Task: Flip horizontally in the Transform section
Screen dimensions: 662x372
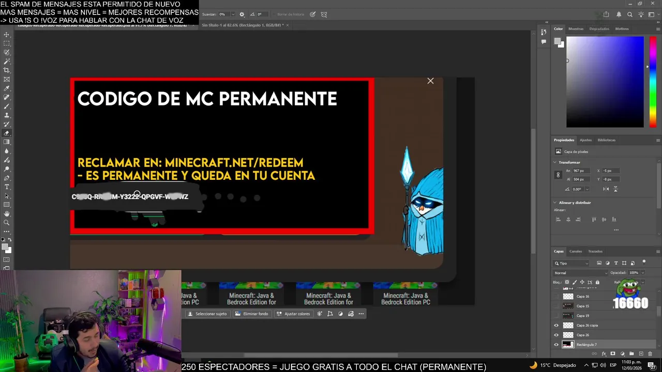Action: (606, 189)
